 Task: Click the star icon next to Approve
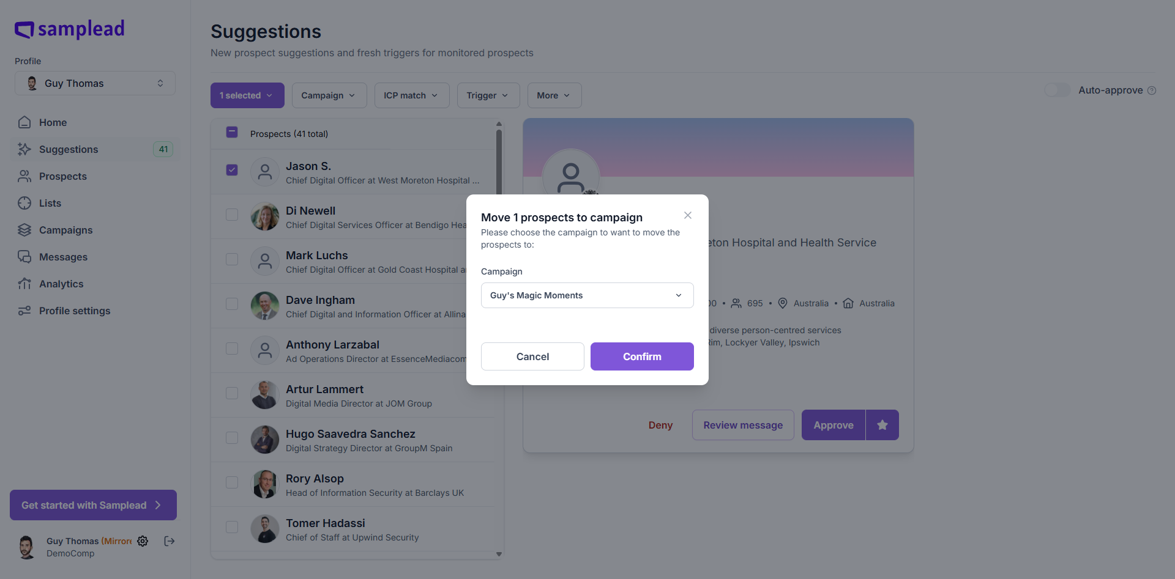(882, 425)
